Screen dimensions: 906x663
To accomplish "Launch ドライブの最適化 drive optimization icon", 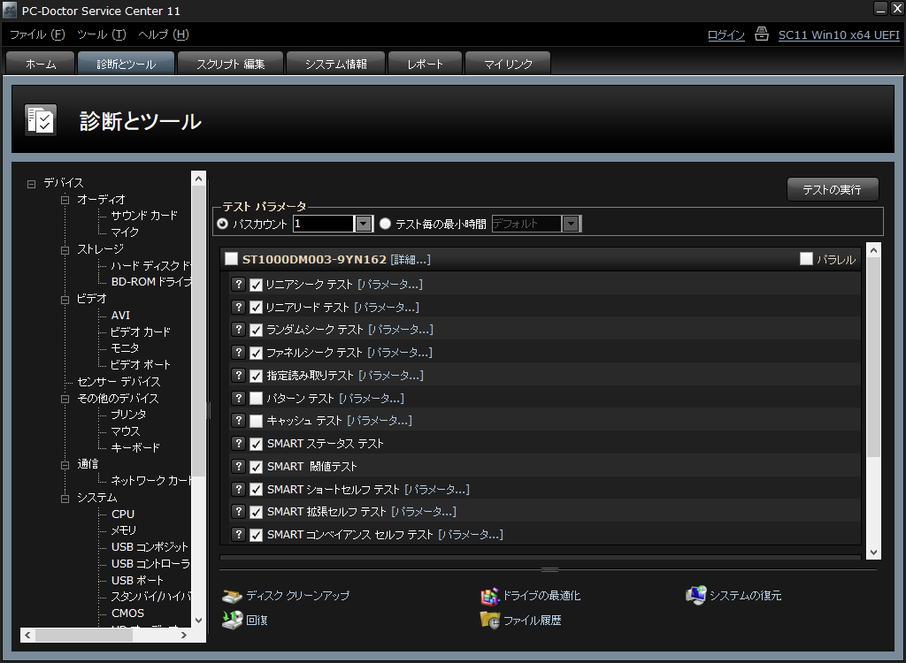I will [x=489, y=596].
